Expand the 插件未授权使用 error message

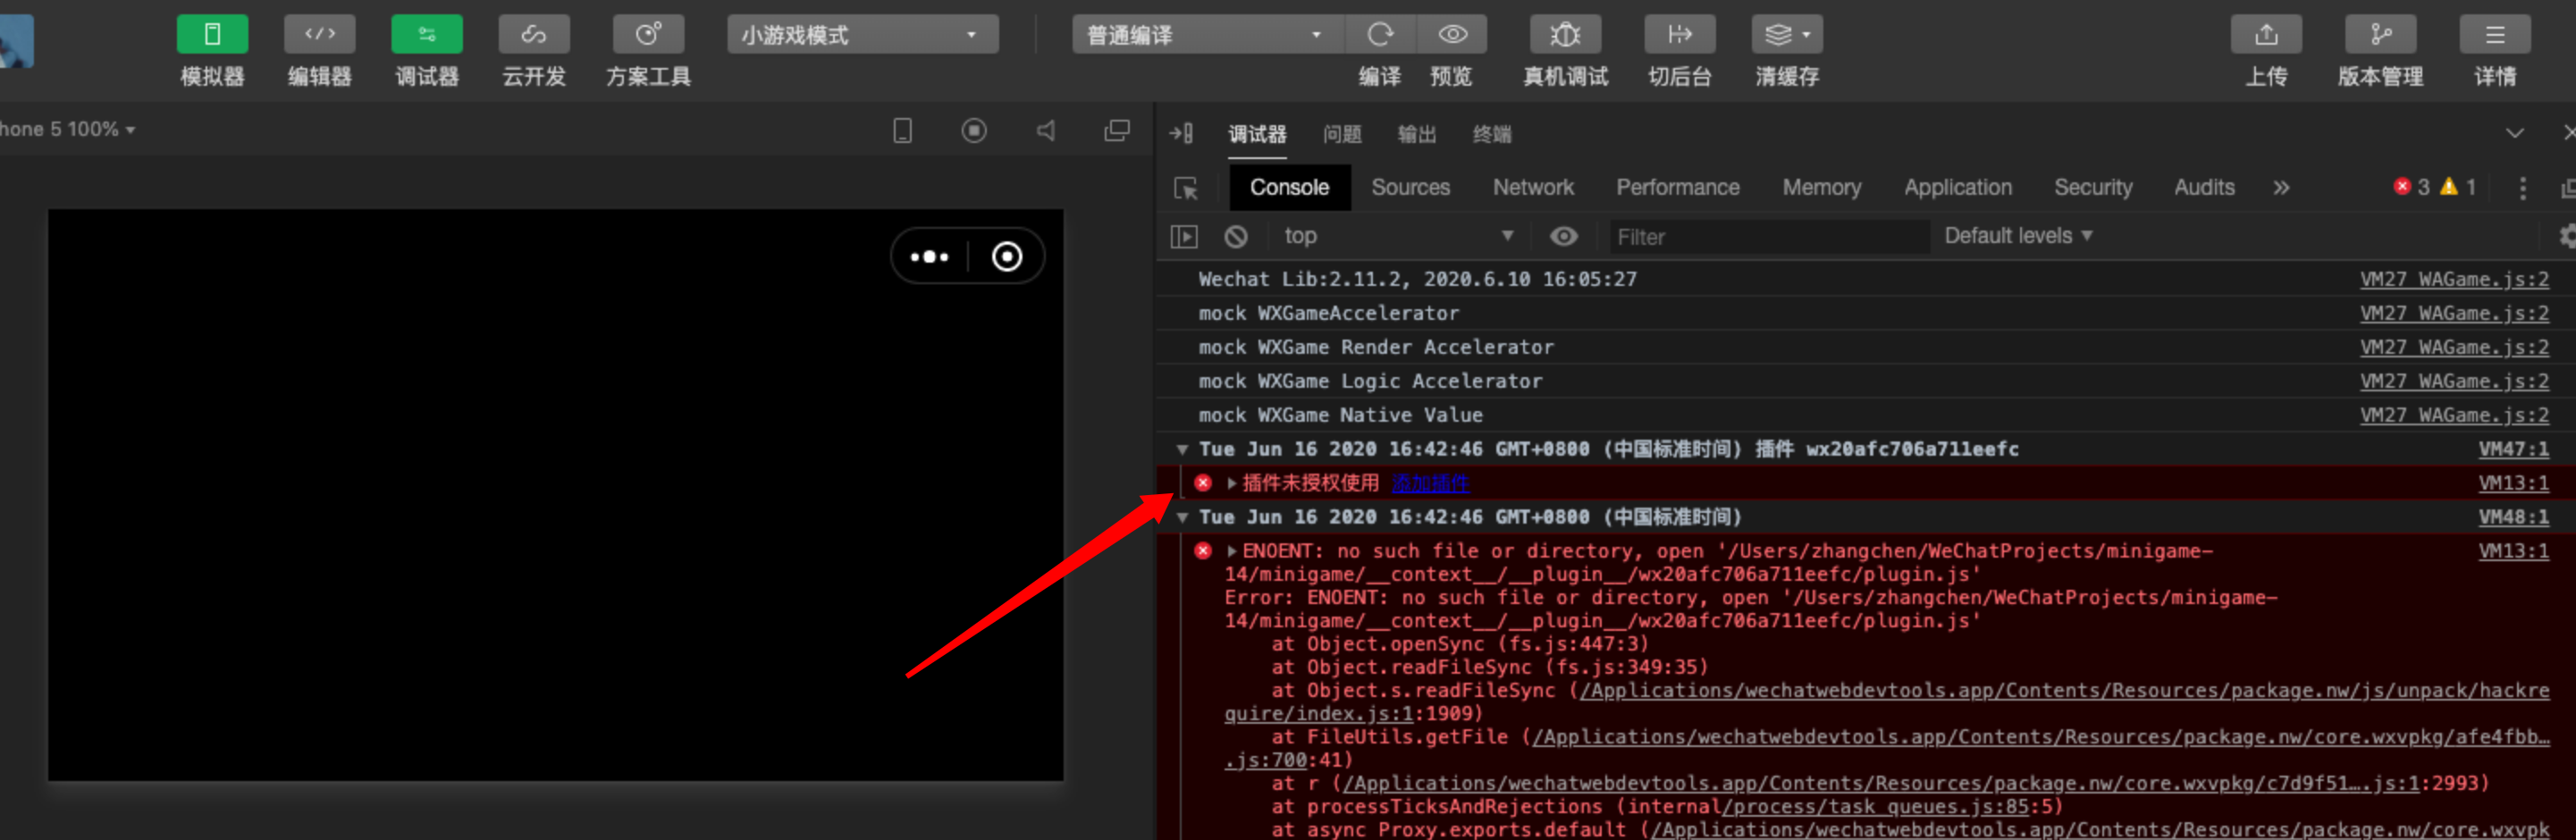click(x=1231, y=484)
